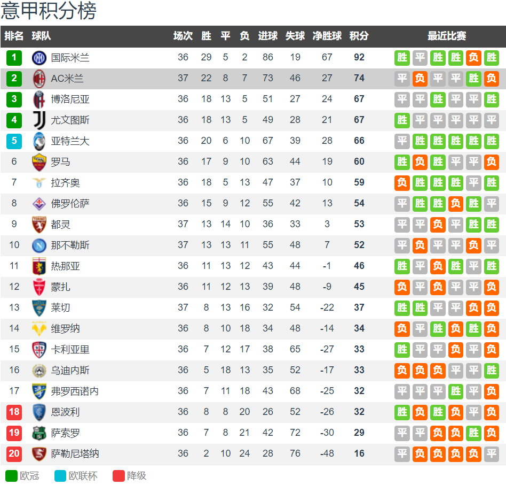
Task: Click the blue 欧联杯 legend swatch
Action: 60,475
